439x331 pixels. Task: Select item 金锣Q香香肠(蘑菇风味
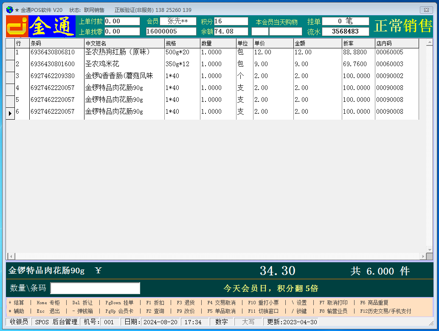click(119, 76)
